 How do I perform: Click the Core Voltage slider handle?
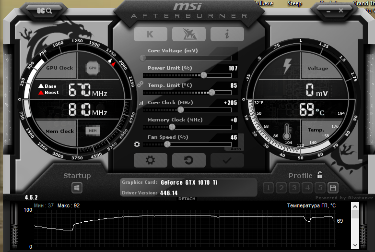coord(143,58)
